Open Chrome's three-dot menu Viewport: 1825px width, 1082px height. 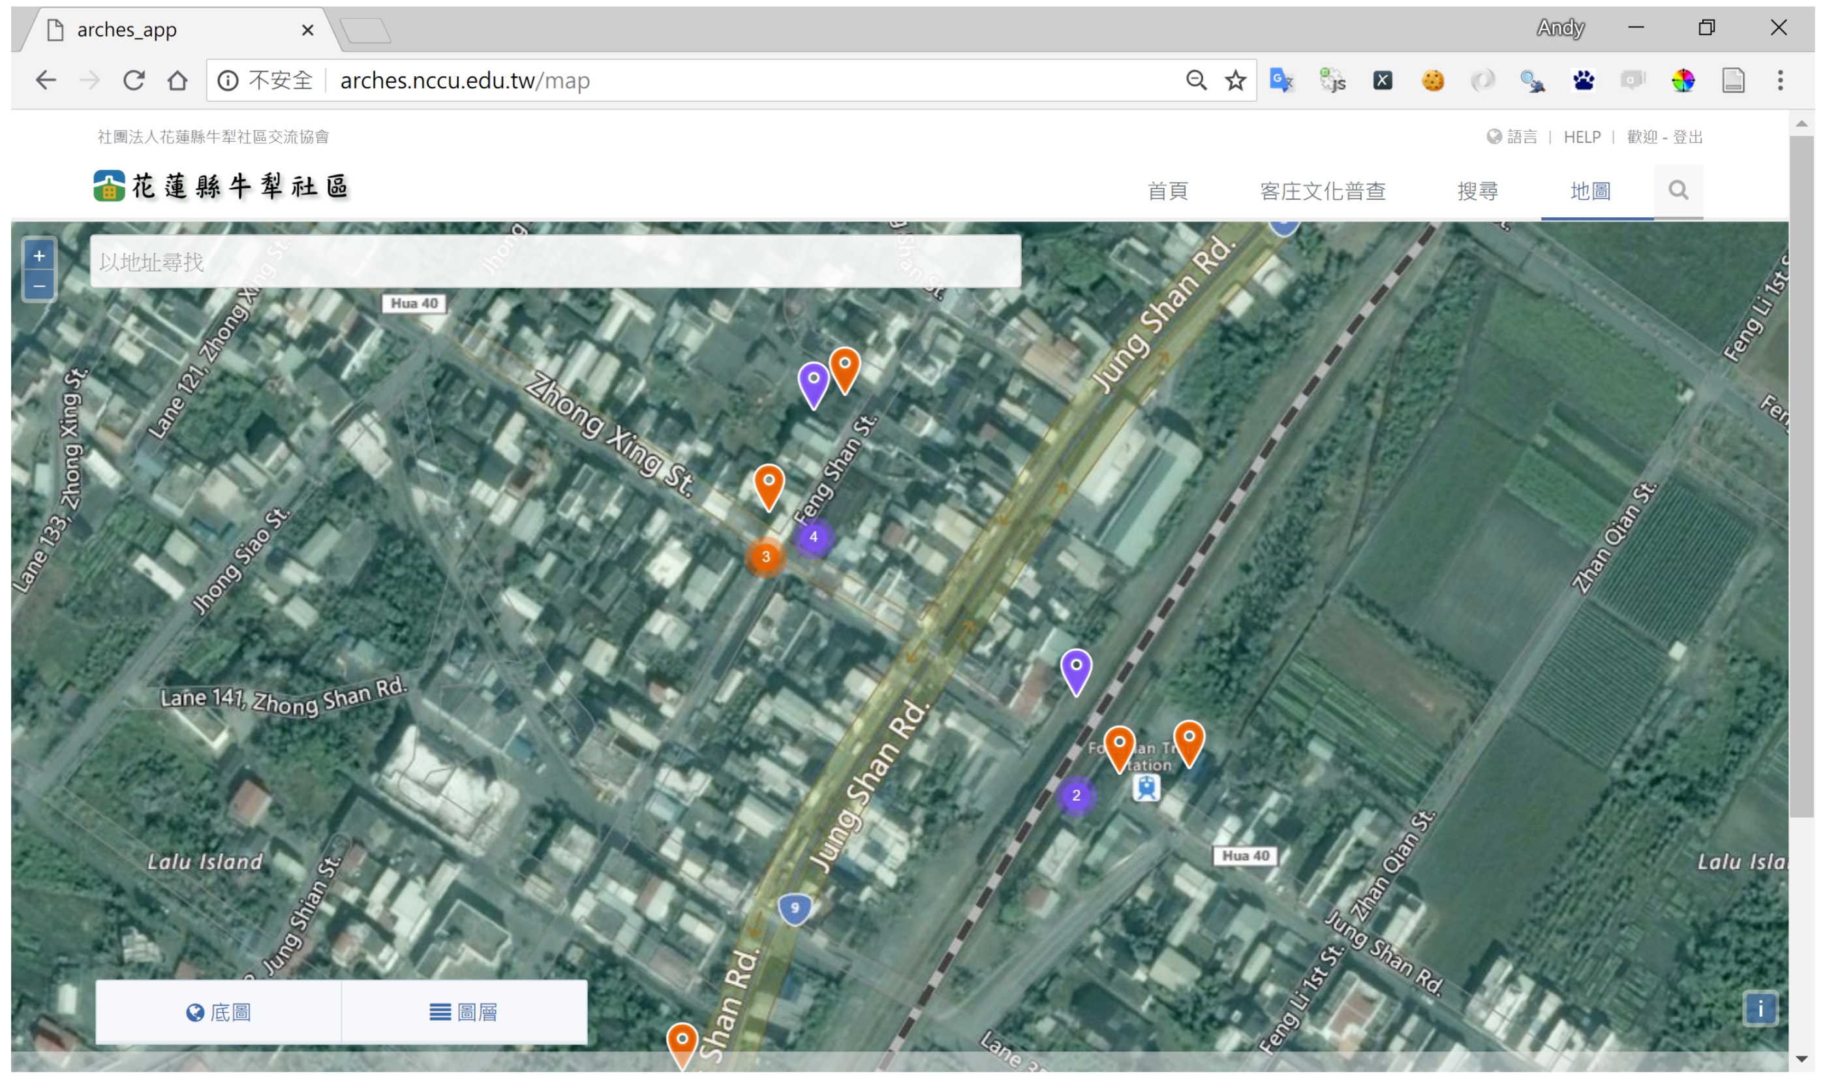point(1779,80)
